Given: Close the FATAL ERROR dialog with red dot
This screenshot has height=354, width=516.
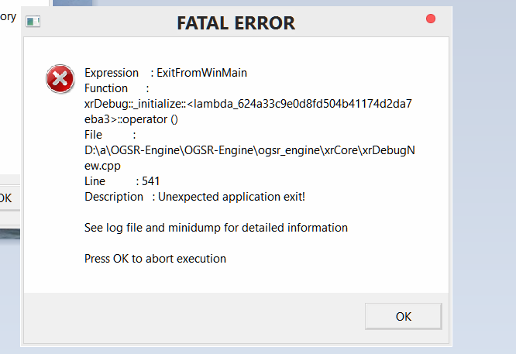Looking at the screenshot, I should [431, 19].
